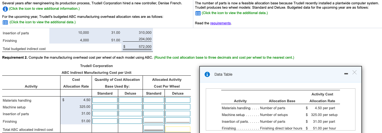The width and height of the screenshot is (382, 133).
Task: Click 'Finishing direct labor hours' in Data Table
Action: click(x=281, y=128)
